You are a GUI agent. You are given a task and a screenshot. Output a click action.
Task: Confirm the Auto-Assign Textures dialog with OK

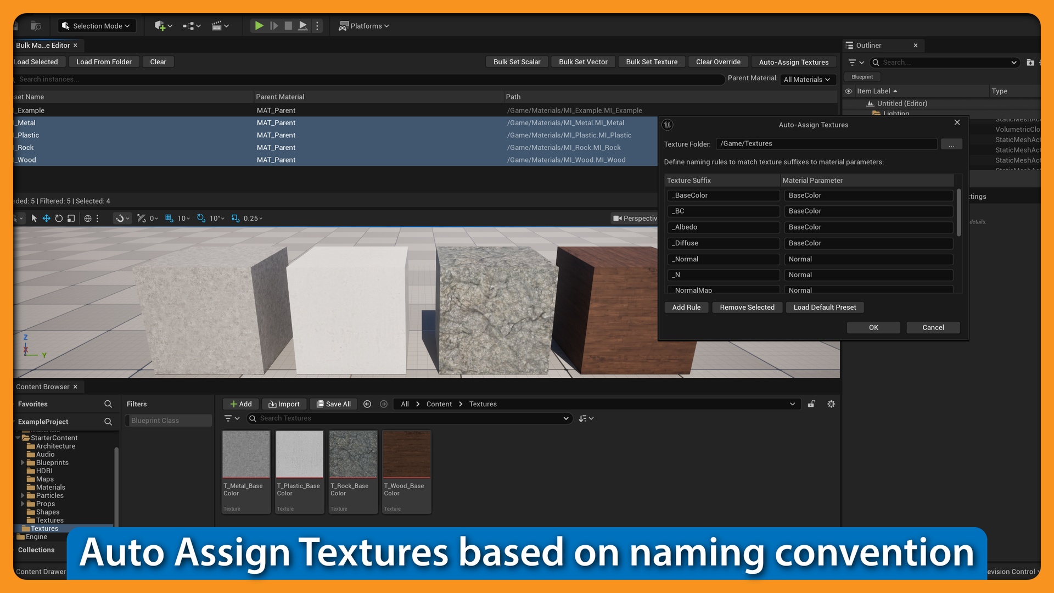(x=873, y=328)
